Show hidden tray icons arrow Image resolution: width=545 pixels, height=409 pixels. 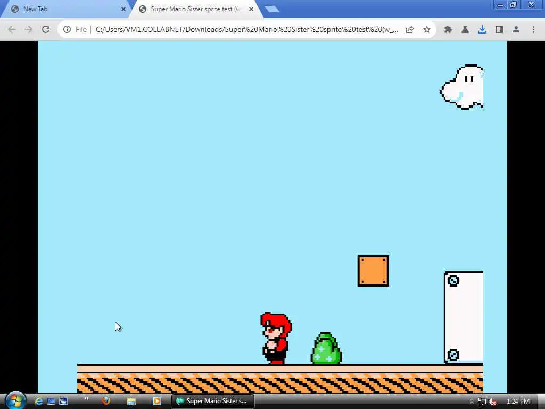pyautogui.click(x=472, y=402)
